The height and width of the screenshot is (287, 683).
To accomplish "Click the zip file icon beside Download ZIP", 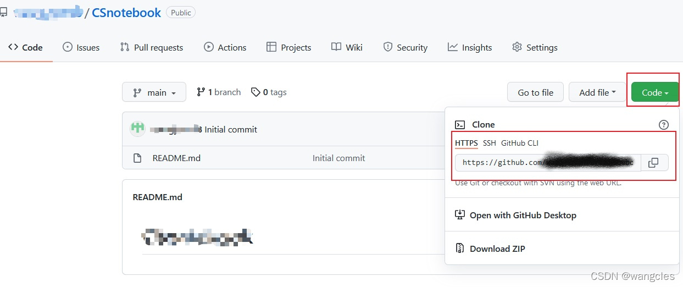I will tap(460, 249).
